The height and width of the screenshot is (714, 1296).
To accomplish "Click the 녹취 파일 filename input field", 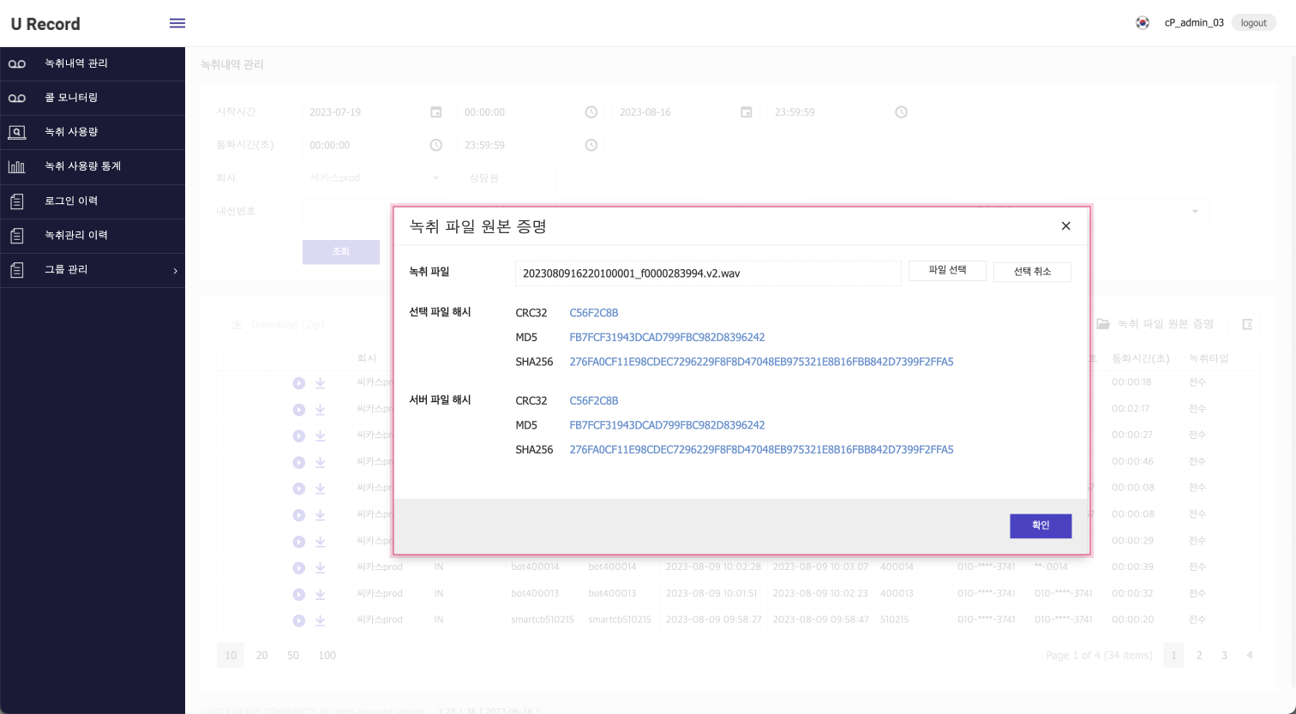I will click(x=707, y=273).
